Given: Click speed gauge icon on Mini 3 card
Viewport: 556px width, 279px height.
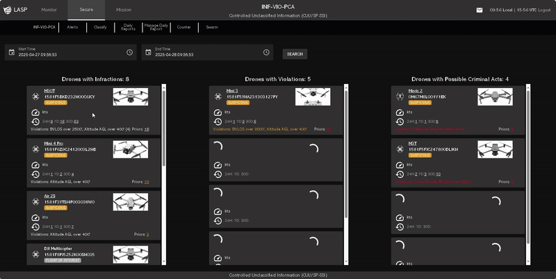Looking at the screenshot, I should point(218,112).
